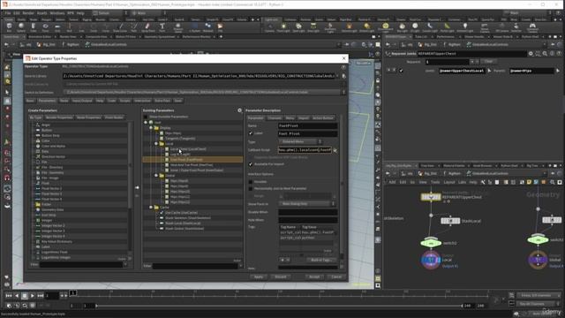Collapse the Local folder
The image size is (565, 318).
pyautogui.click(x=156, y=143)
